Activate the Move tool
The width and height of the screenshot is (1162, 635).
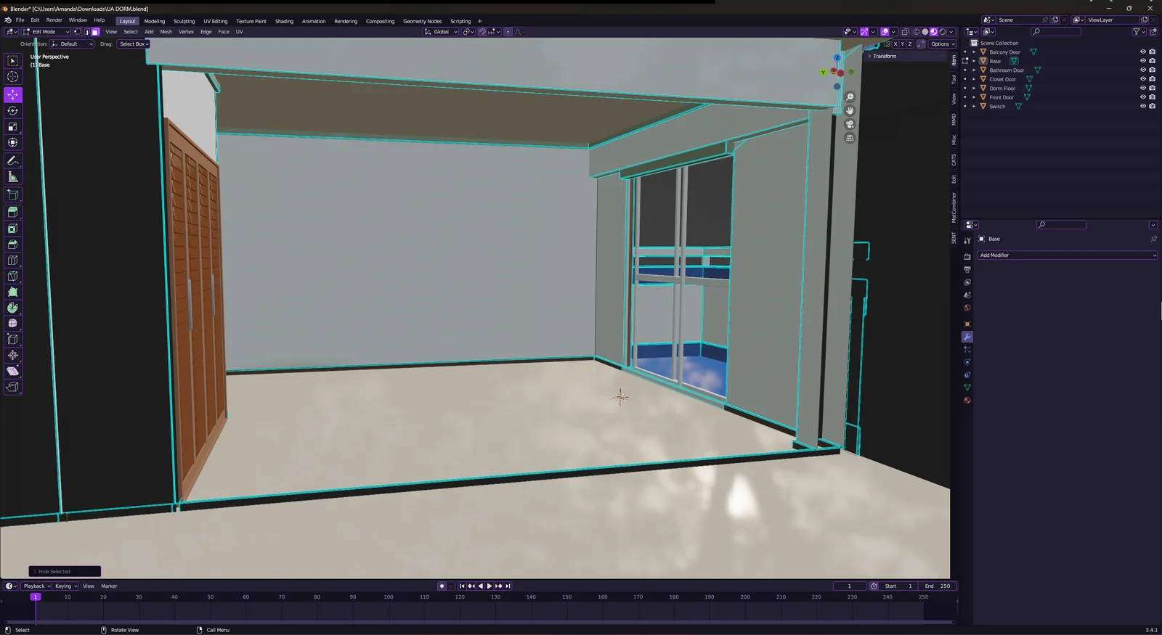point(13,94)
